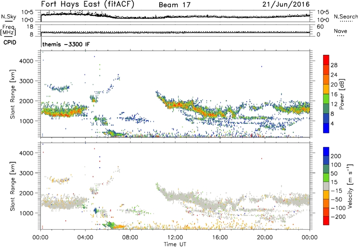Click the date '21/Jun/2016'
The image size is (358, 247).
click(x=286, y=4)
